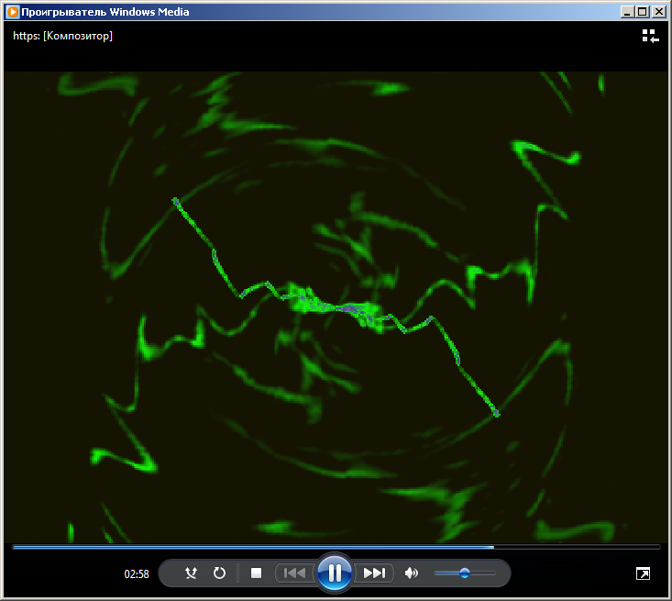Minimize the Media Player window
672x601 pixels.
(x=627, y=12)
